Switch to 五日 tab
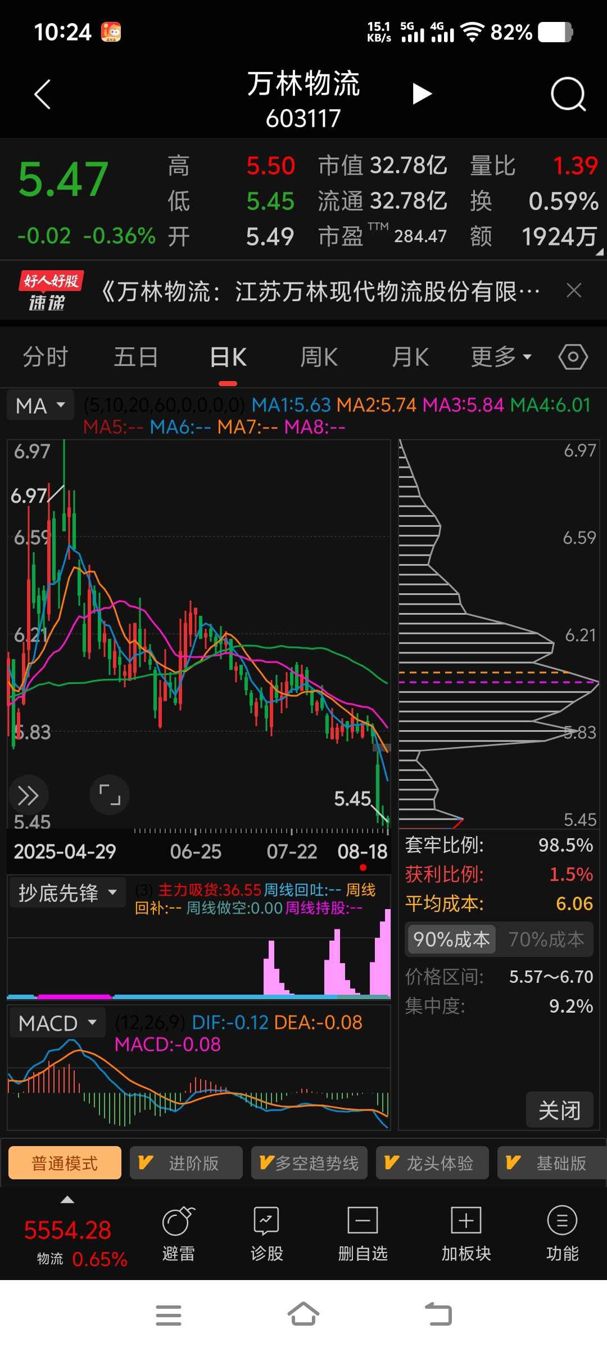The height and width of the screenshot is (1351, 607). pyautogui.click(x=136, y=357)
